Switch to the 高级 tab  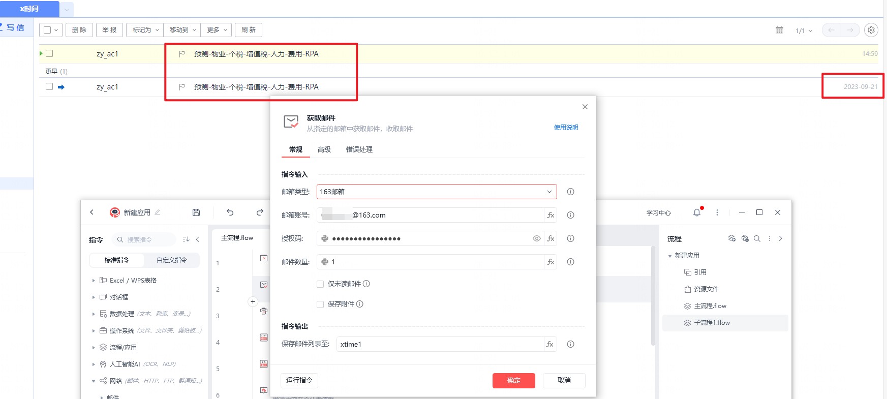324,149
